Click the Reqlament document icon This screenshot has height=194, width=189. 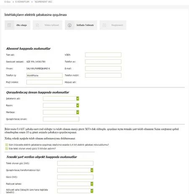105,25
